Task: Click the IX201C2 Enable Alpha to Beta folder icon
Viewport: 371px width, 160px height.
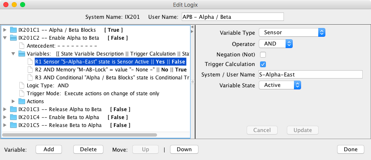Action: (x=13, y=38)
